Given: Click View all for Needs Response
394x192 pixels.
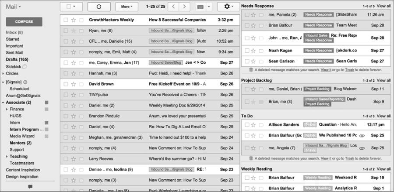Looking at the screenshot, I should [383, 6].
